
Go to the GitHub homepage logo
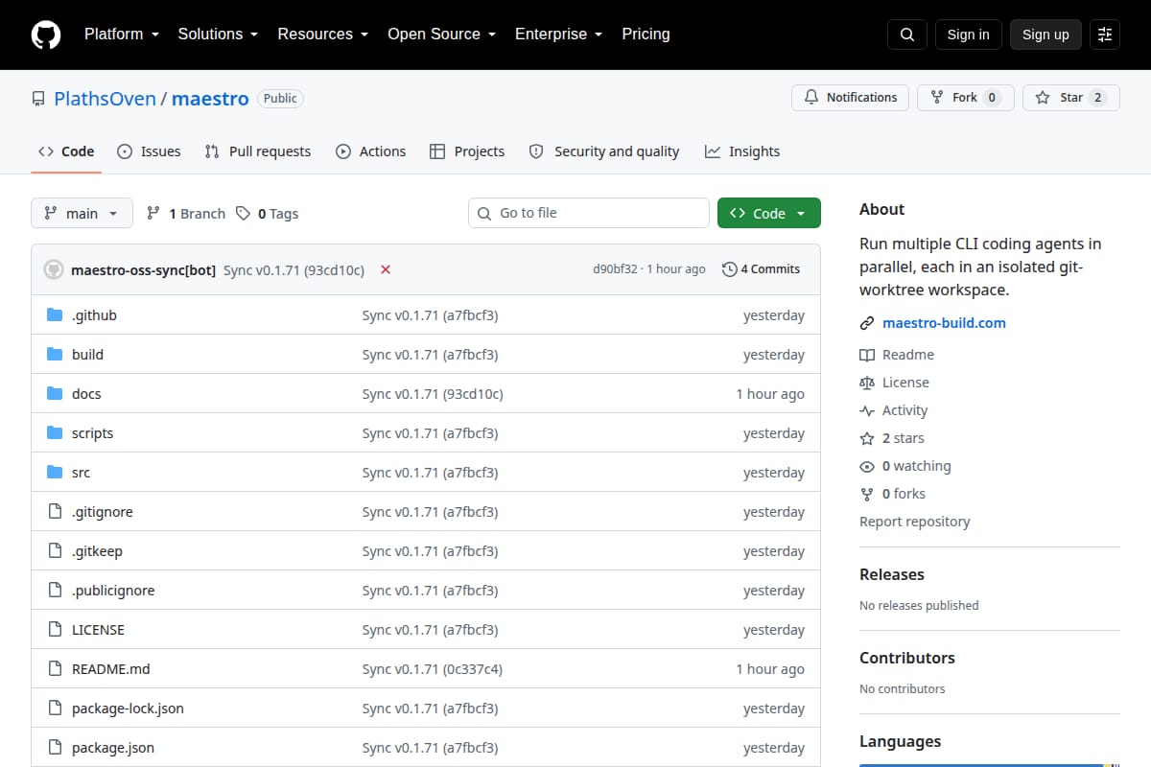46,35
